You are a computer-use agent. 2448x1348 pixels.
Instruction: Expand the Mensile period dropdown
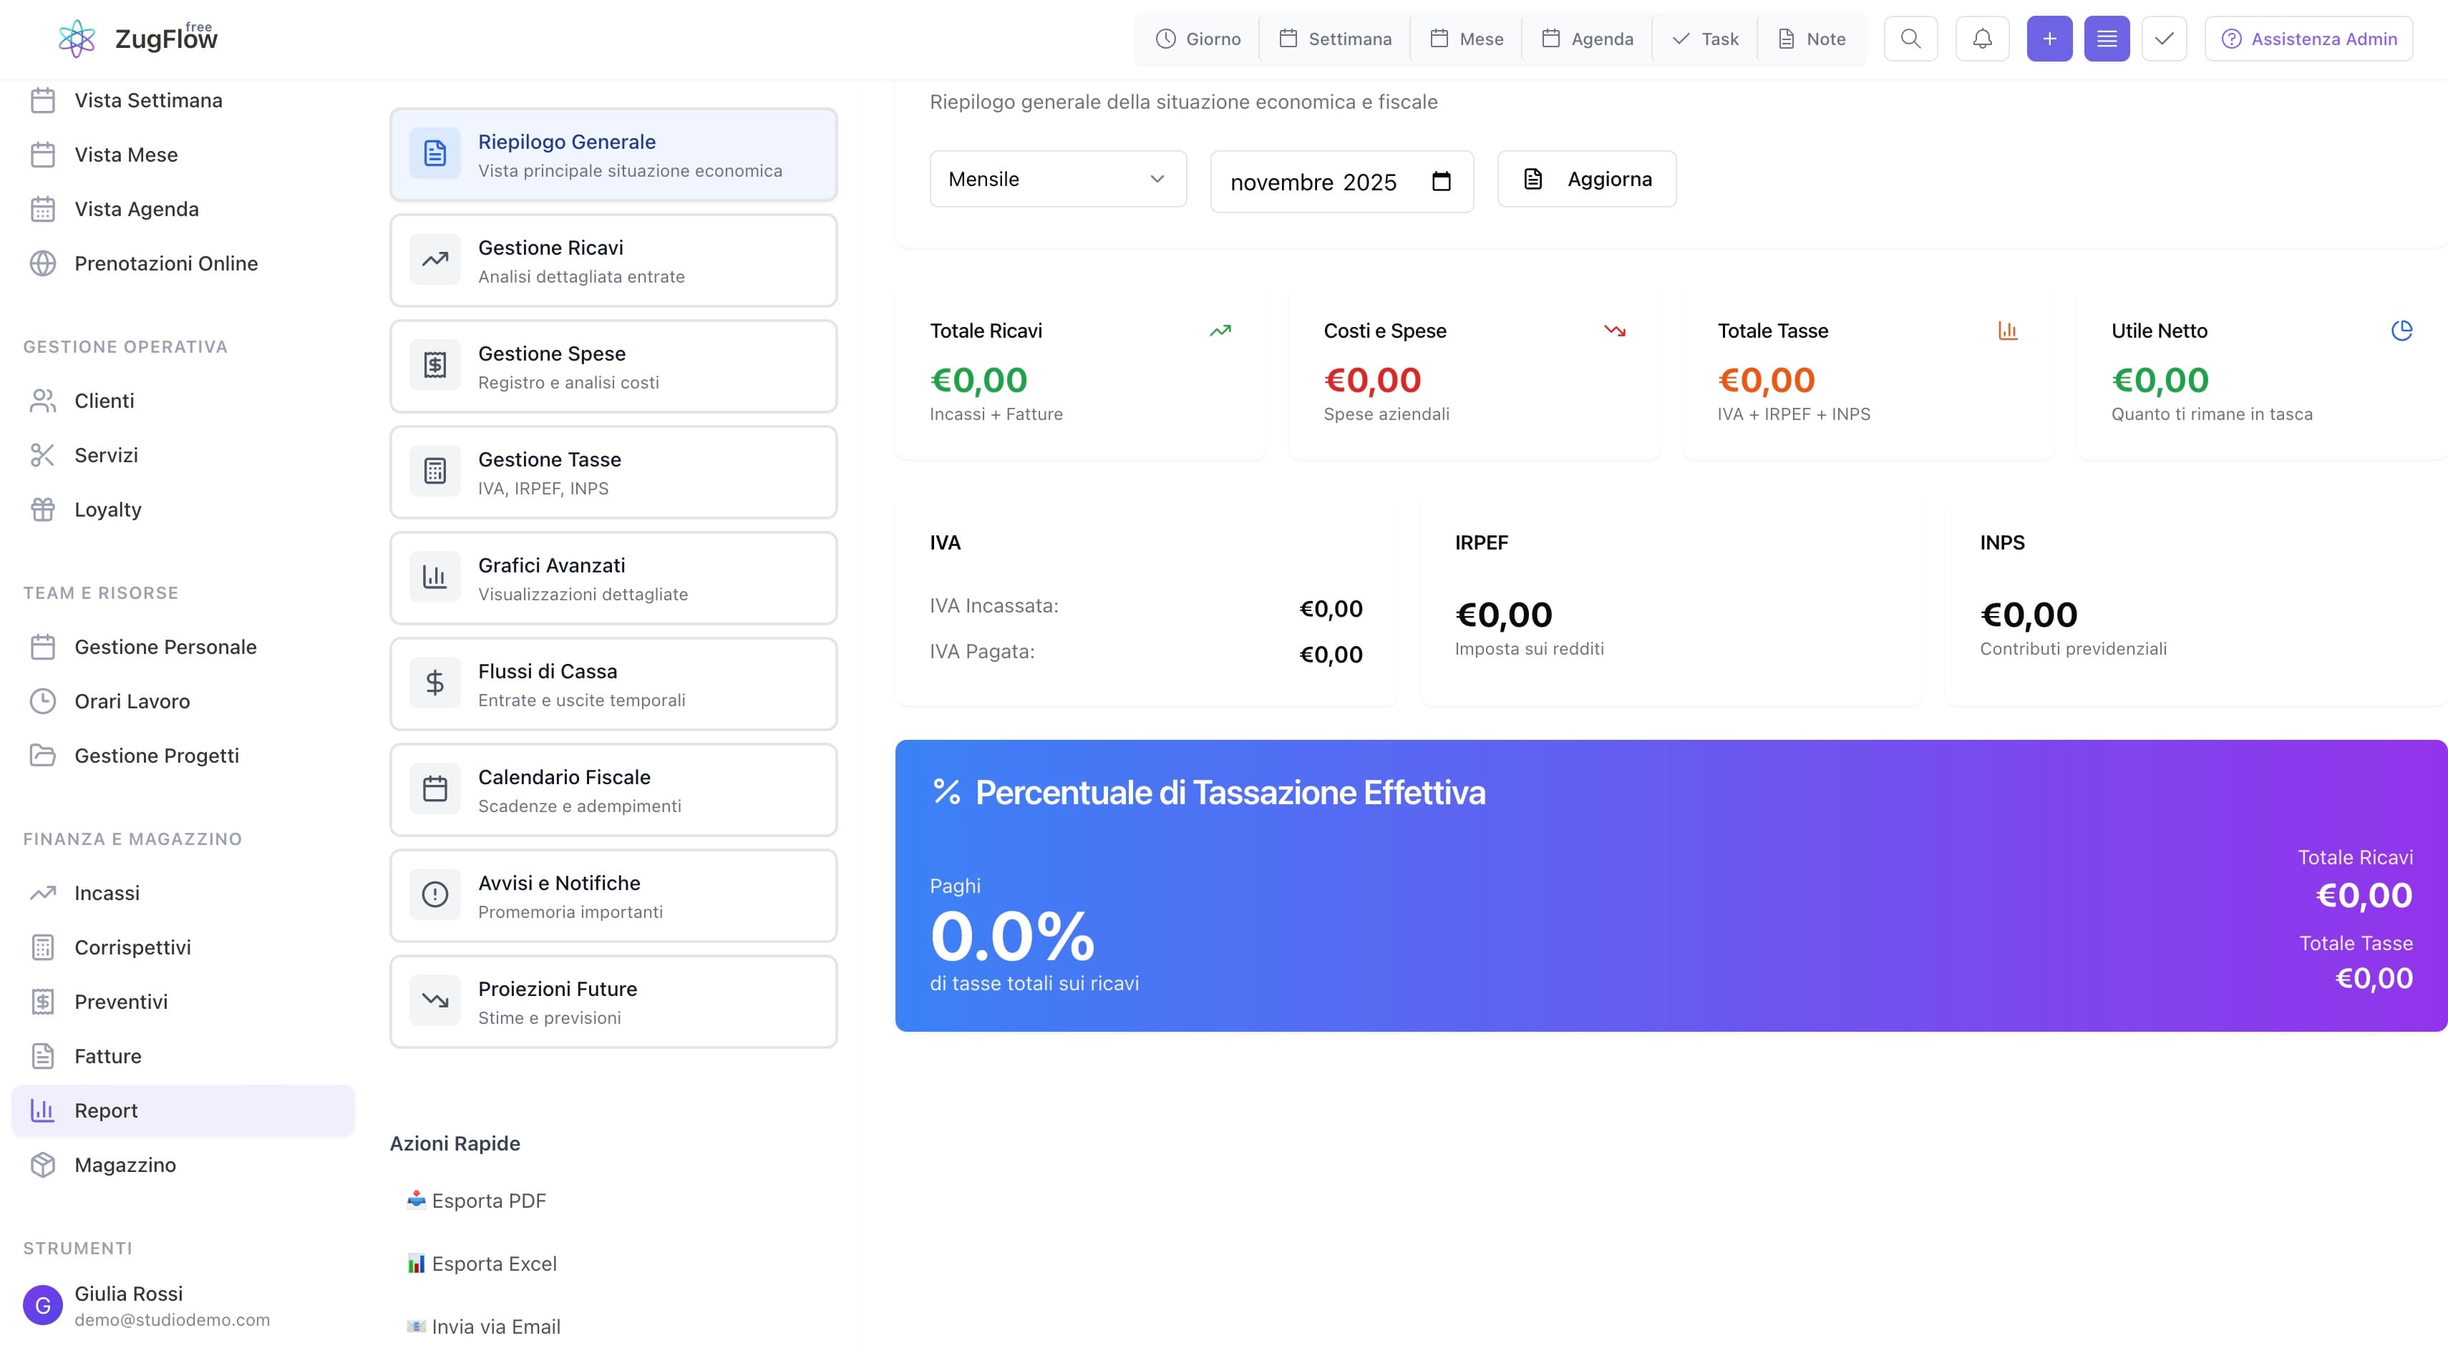1058,179
